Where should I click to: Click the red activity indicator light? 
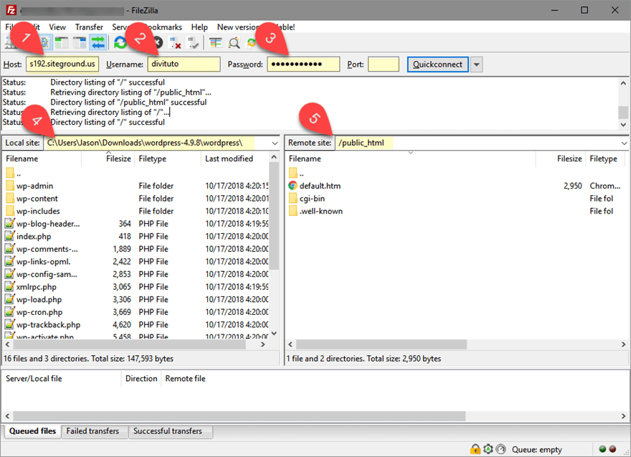[x=612, y=449]
